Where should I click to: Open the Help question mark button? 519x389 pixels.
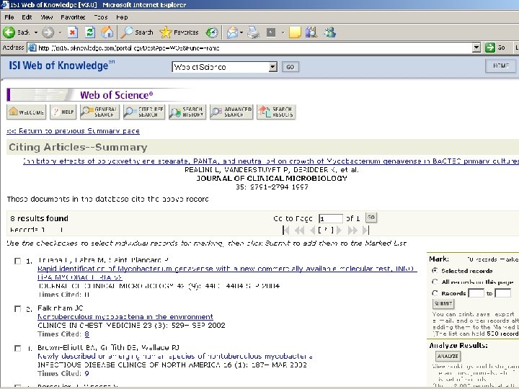(63, 112)
